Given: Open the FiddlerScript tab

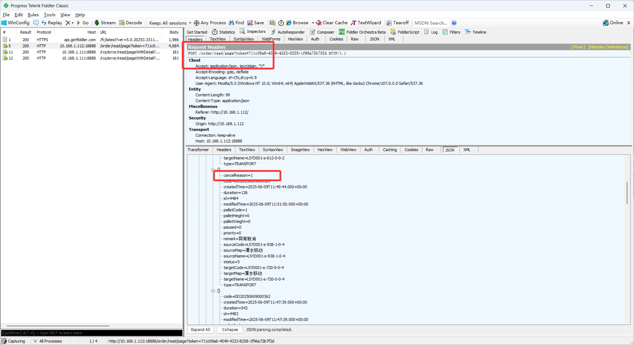Looking at the screenshot, I should [x=405, y=32].
